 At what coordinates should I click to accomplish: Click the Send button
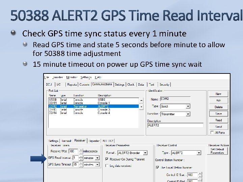pos(218,127)
